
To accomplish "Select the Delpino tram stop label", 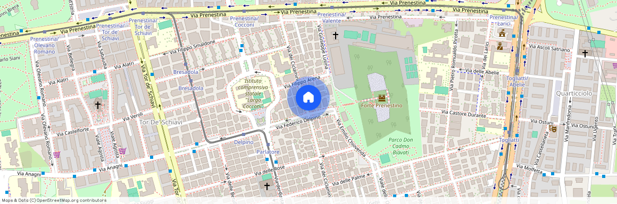I will [x=244, y=142].
